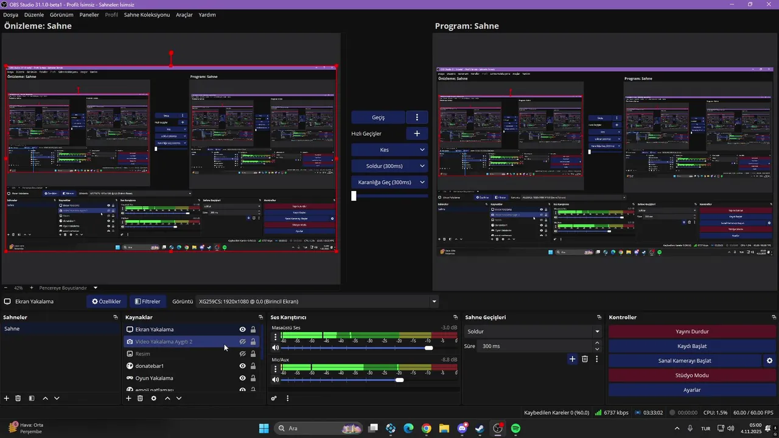Show the Resim source
The width and height of the screenshot is (779, 438).
tap(242, 353)
